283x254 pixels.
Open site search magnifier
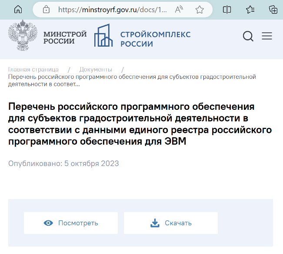248,36
